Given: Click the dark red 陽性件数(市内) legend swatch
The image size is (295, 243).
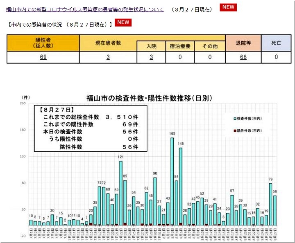Looking at the screenshot, I should 235,130.
